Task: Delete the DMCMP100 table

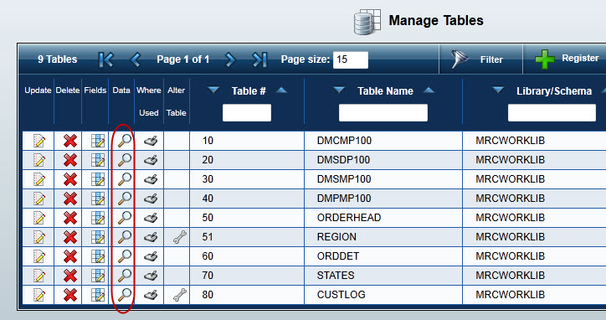Action: coord(70,141)
